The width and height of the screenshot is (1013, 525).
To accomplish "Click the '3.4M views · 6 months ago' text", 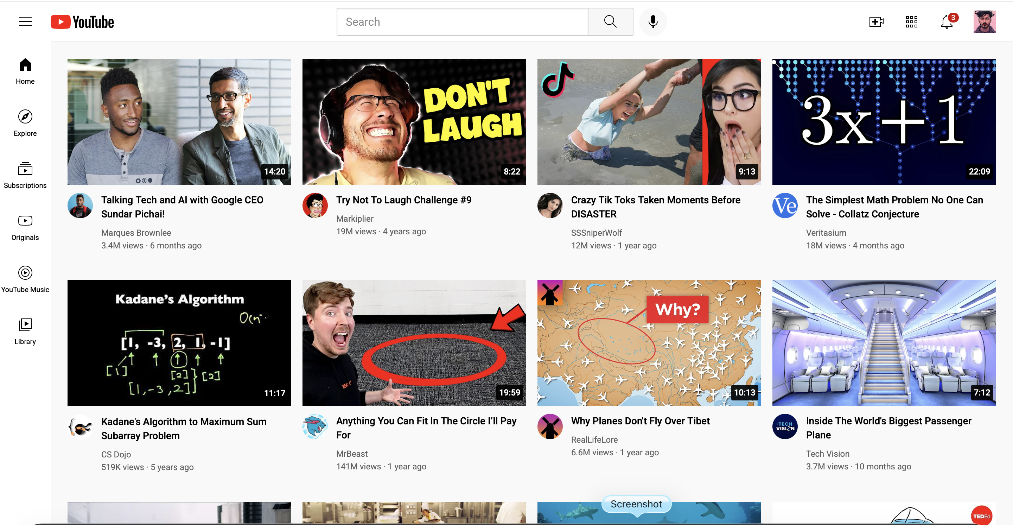I will [x=151, y=245].
